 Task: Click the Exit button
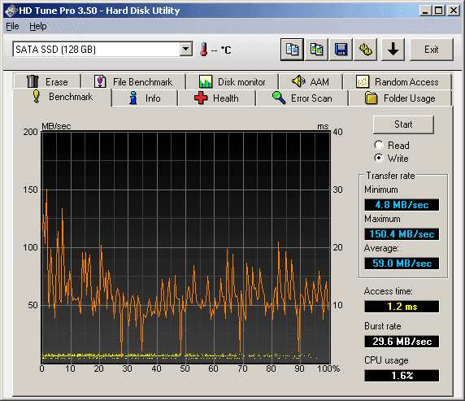pyautogui.click(x=432, y=50)
